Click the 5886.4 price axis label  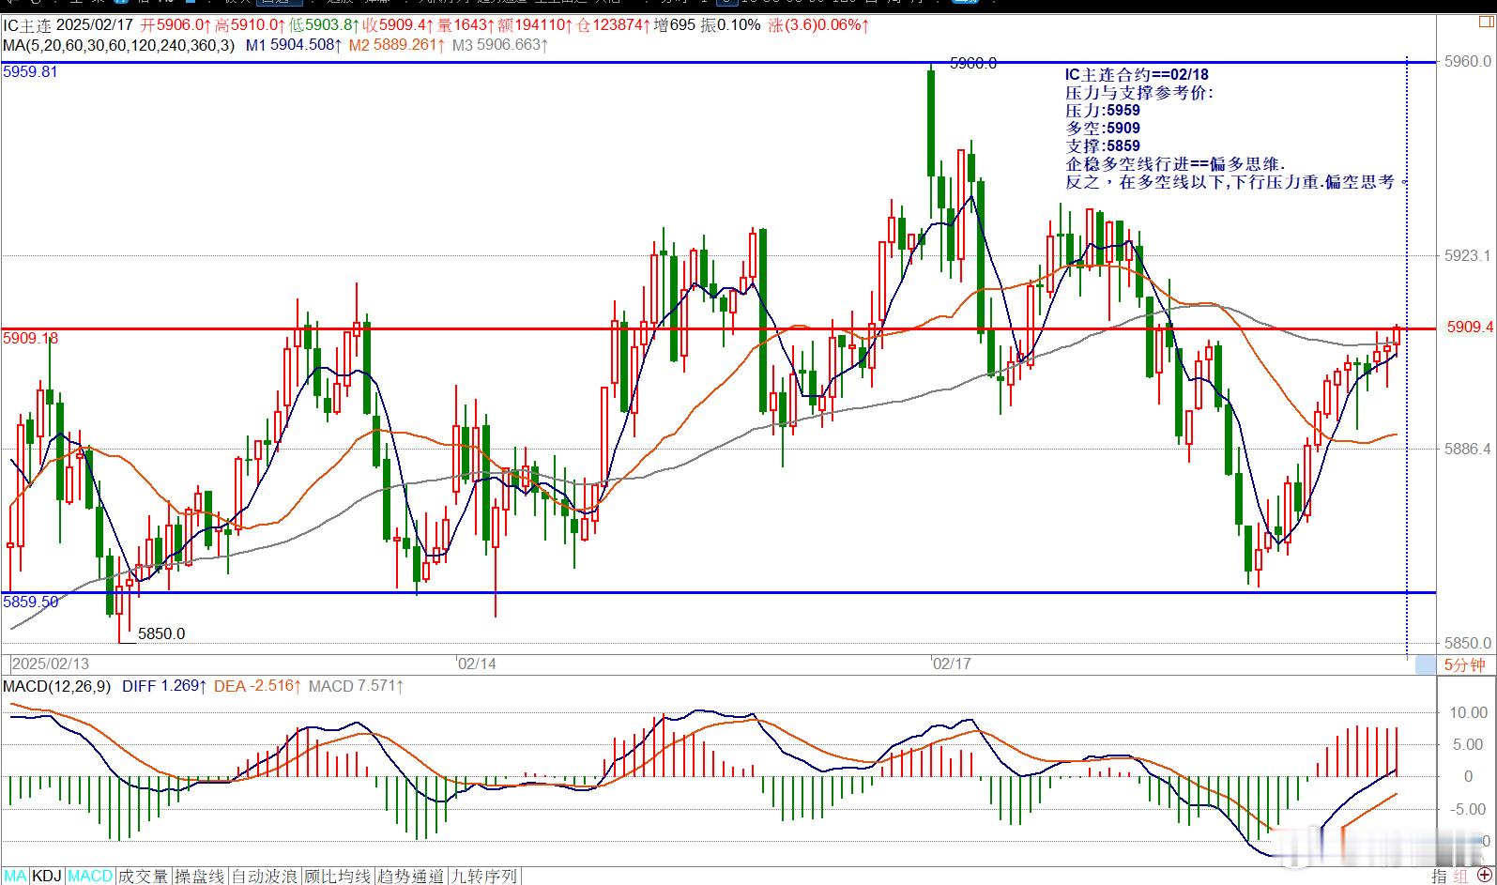point(1468,449)
